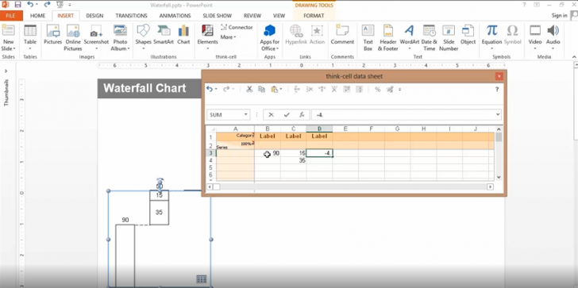Insert Pictures from this device
The width and height of the screenshot is (578, 288).
point(52,35)
